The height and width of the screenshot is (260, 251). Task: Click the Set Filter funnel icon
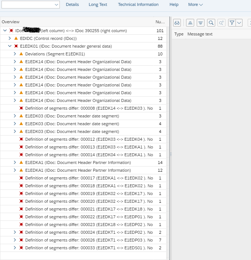[x=232, y=23]
